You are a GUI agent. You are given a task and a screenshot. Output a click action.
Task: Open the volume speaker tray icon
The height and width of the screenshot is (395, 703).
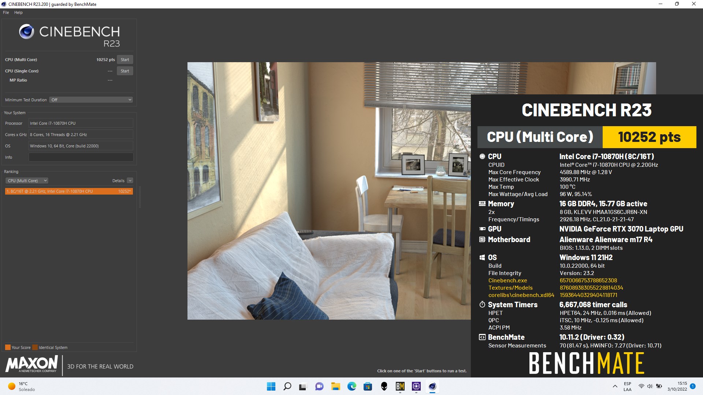pos(650,386)
